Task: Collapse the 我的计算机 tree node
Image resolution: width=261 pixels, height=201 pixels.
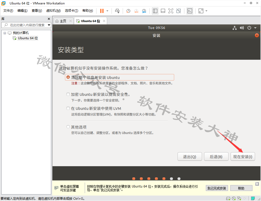Action: pos(5,33)
